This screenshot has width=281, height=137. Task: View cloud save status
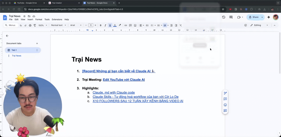click(34, 16)
